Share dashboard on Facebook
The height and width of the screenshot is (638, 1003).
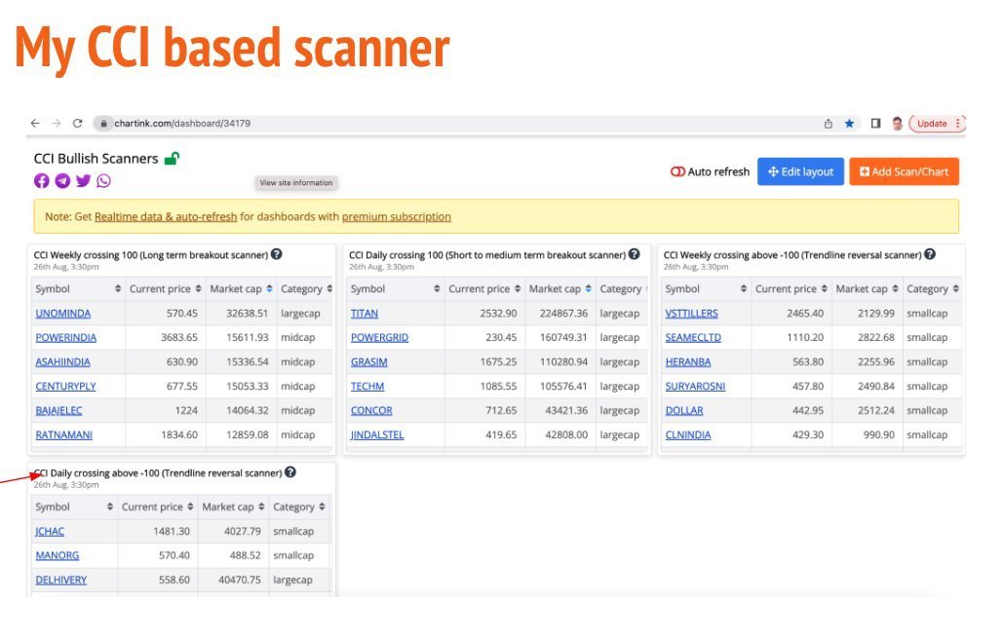pos(42,181)
